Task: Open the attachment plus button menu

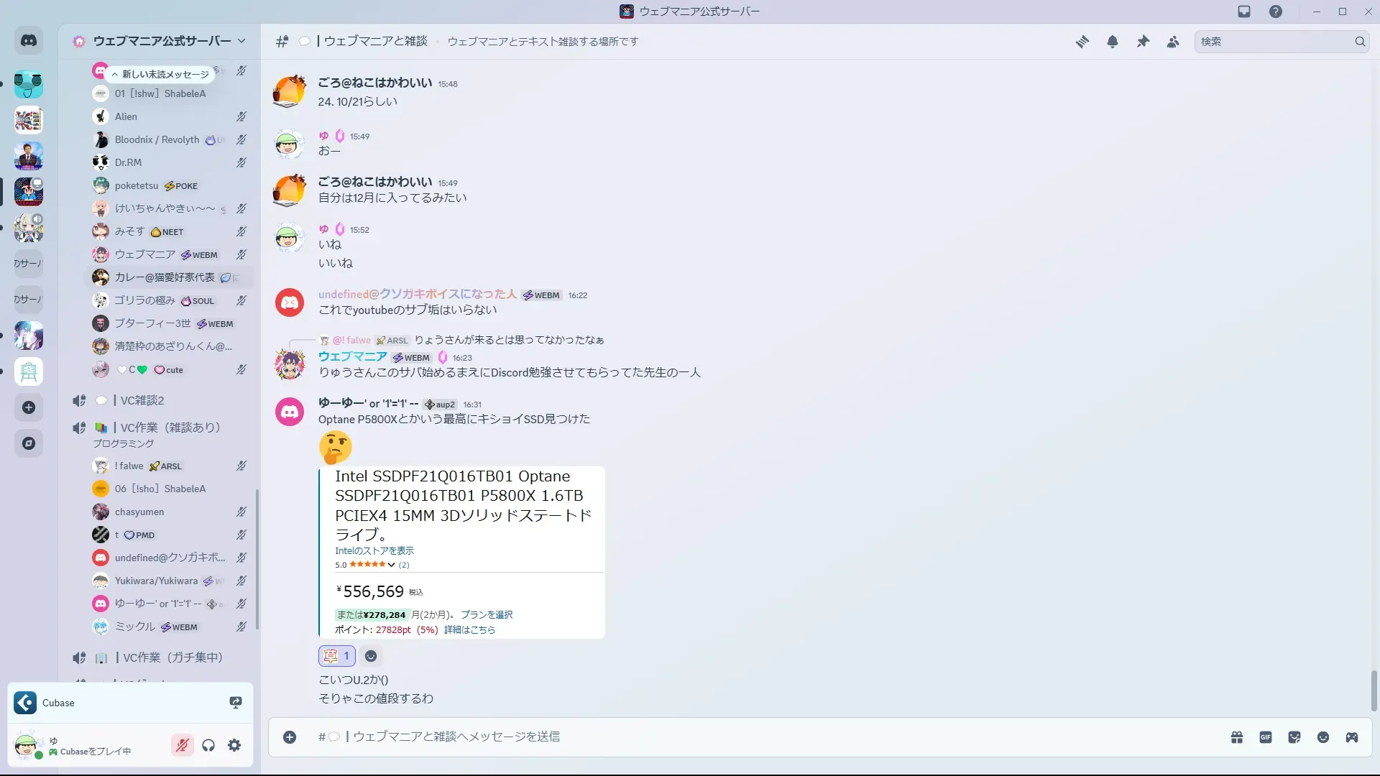Action: (x=290, y=737)
